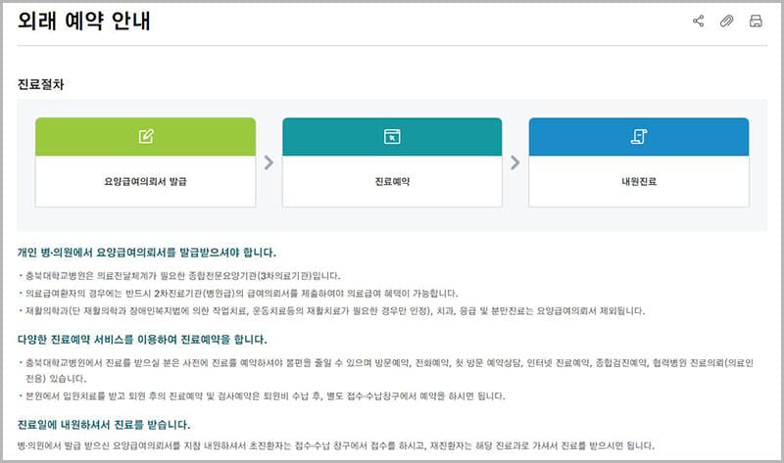This screenshot has width=784, height=463.
Task: Select the 진료예약 step label
Action: tap(392, 182)
